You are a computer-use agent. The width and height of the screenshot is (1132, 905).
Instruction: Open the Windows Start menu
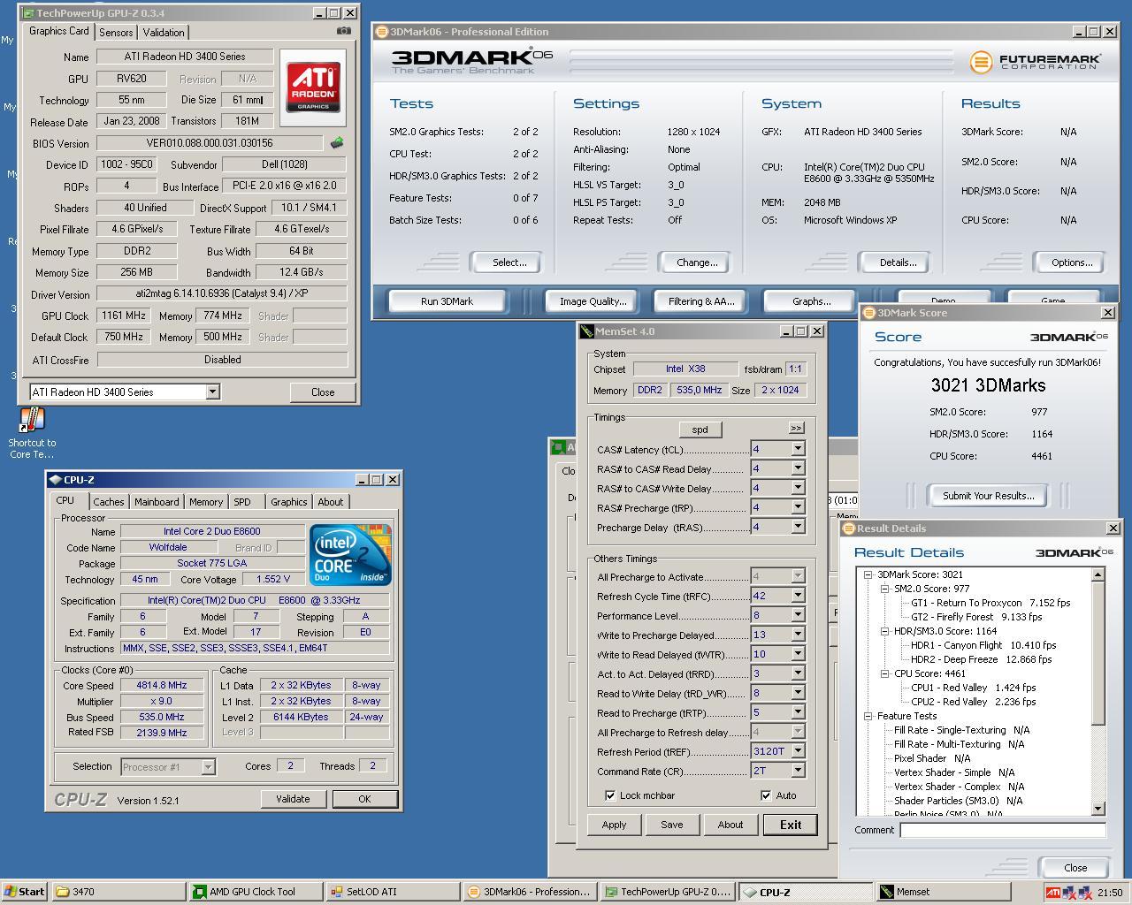[25, 892]
